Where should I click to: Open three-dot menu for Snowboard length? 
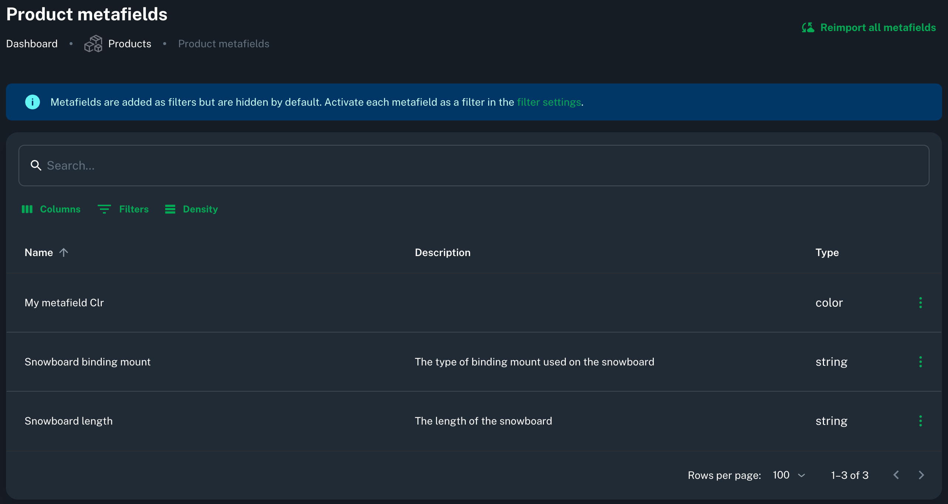point(920,421)
